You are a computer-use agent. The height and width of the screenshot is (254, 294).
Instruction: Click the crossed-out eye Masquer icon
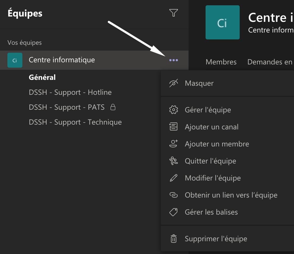(x=173, y=83)
